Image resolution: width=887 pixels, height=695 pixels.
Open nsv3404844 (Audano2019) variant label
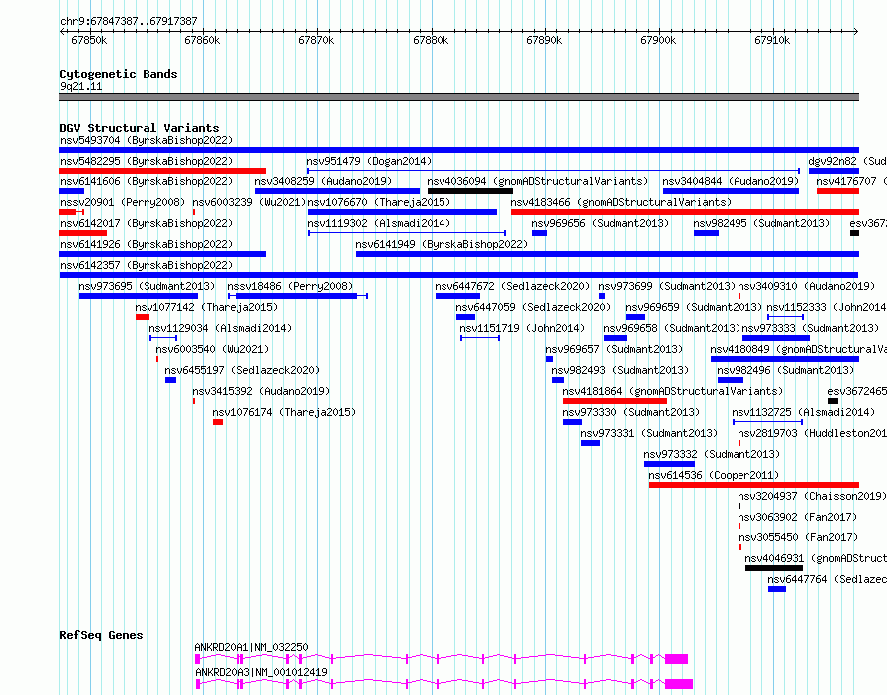coord(731,181)
